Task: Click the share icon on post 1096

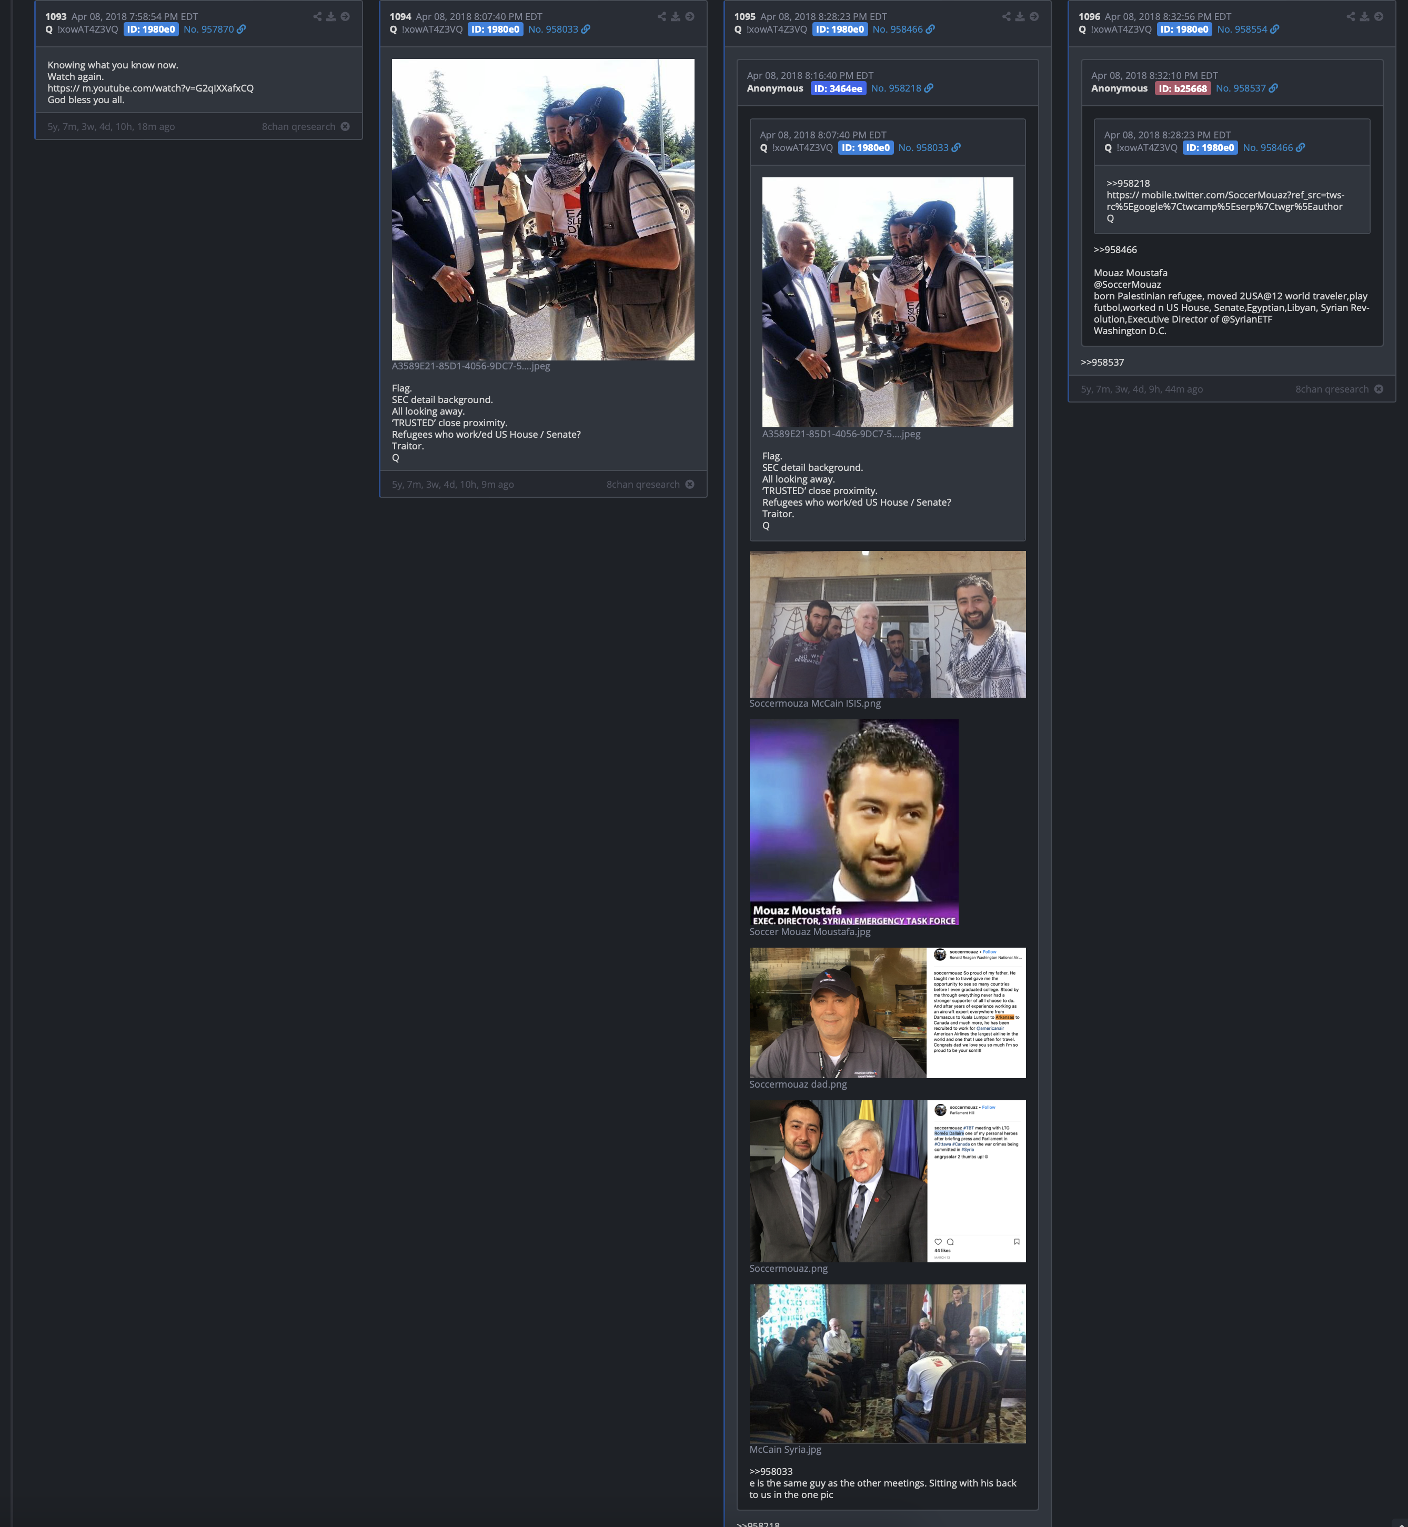Action: tap(1350, 17)
